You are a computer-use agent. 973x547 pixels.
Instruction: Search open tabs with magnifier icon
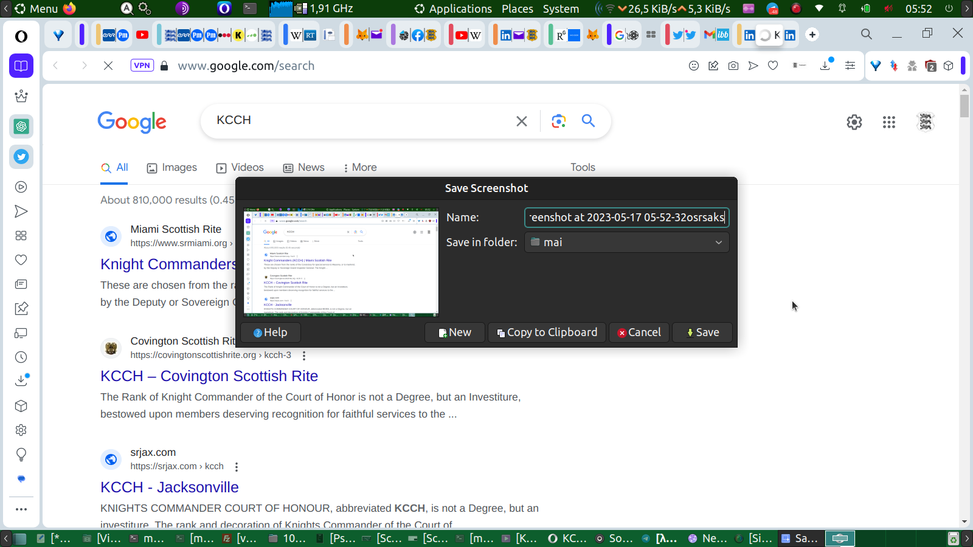click(867, 35)
